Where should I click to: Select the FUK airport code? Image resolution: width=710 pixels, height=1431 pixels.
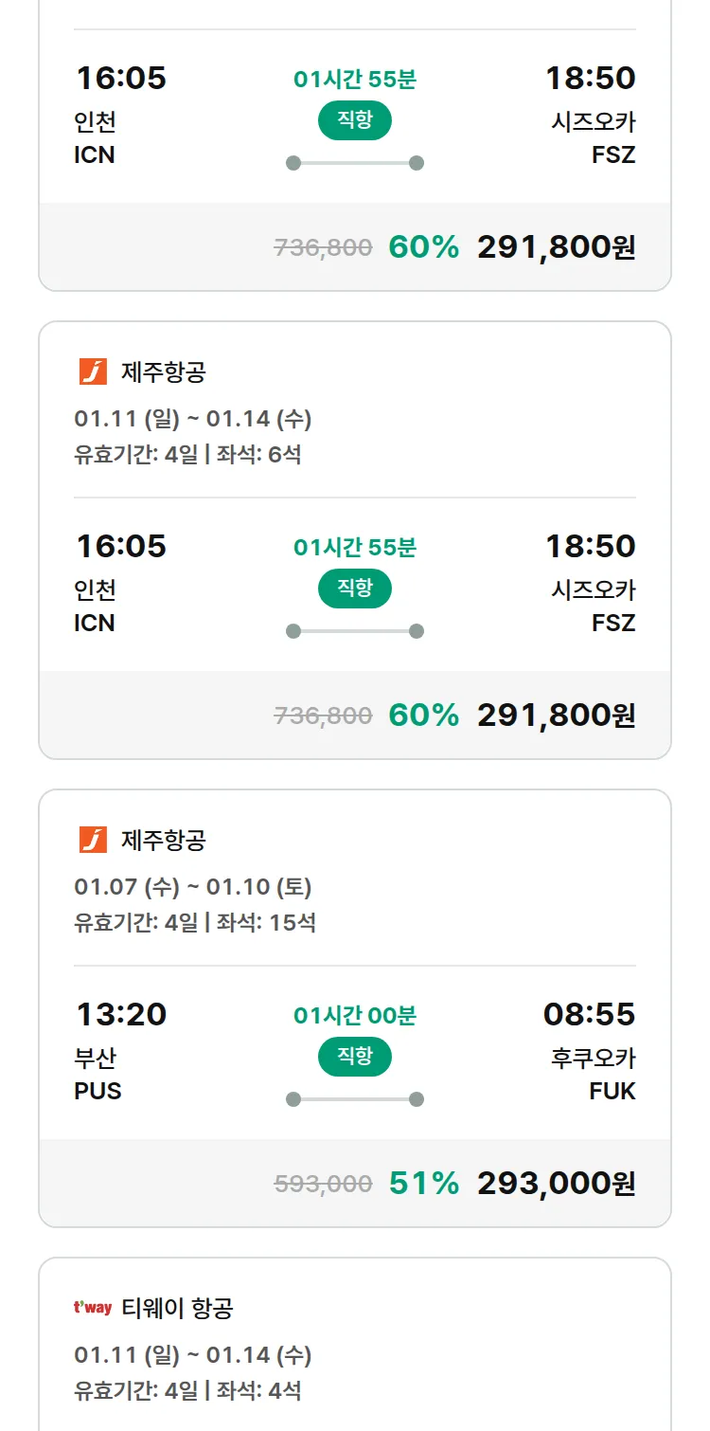coord(612,1091)
